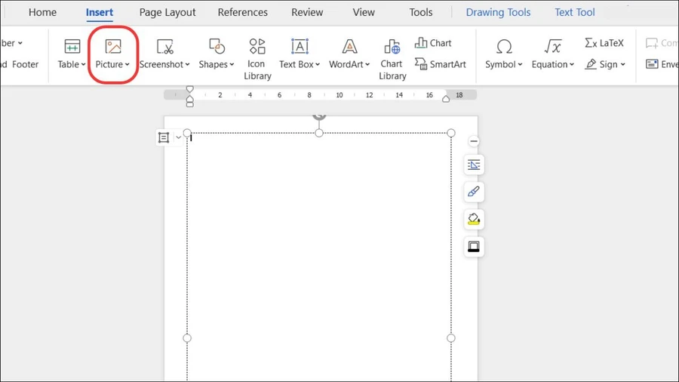Image resolution: width=679 pixels, height=382 pixels.
Task: Open the Picture dropdown arrow
Action: pyautogui.click(x=127, y=64)
